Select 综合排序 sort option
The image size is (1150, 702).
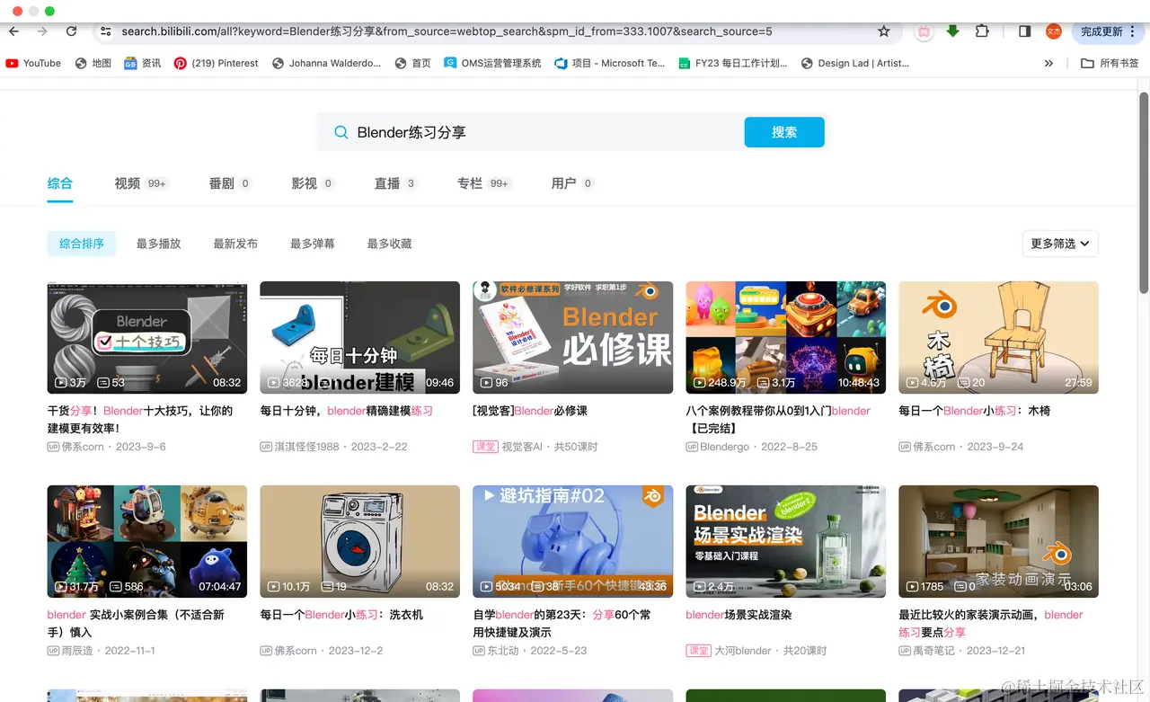pos(82,244)
